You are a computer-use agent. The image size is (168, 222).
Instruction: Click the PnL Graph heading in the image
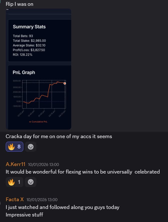coord(24,73)
